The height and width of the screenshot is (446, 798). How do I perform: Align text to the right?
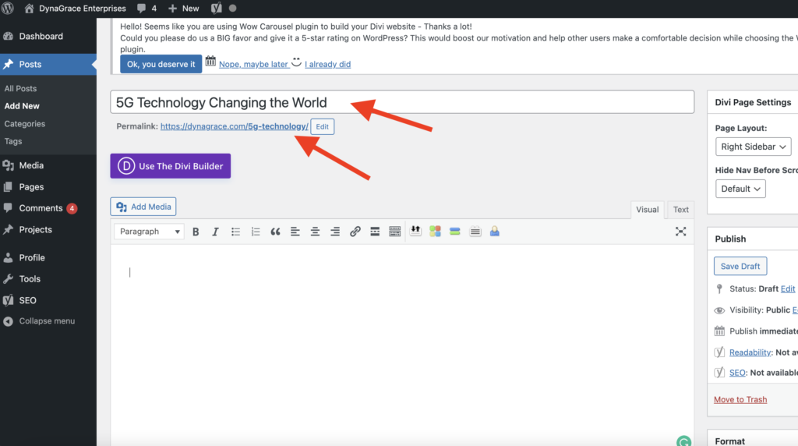point(335,232)
